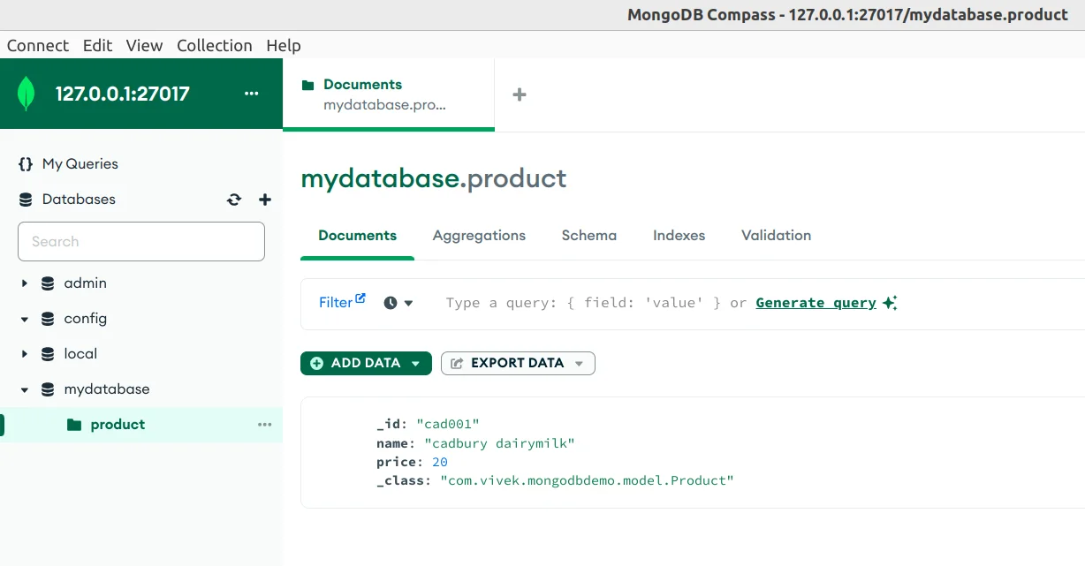Open the Filter help external link icon
The height and width of the screenshot is (566, 1085).
[x=360, y=298]
